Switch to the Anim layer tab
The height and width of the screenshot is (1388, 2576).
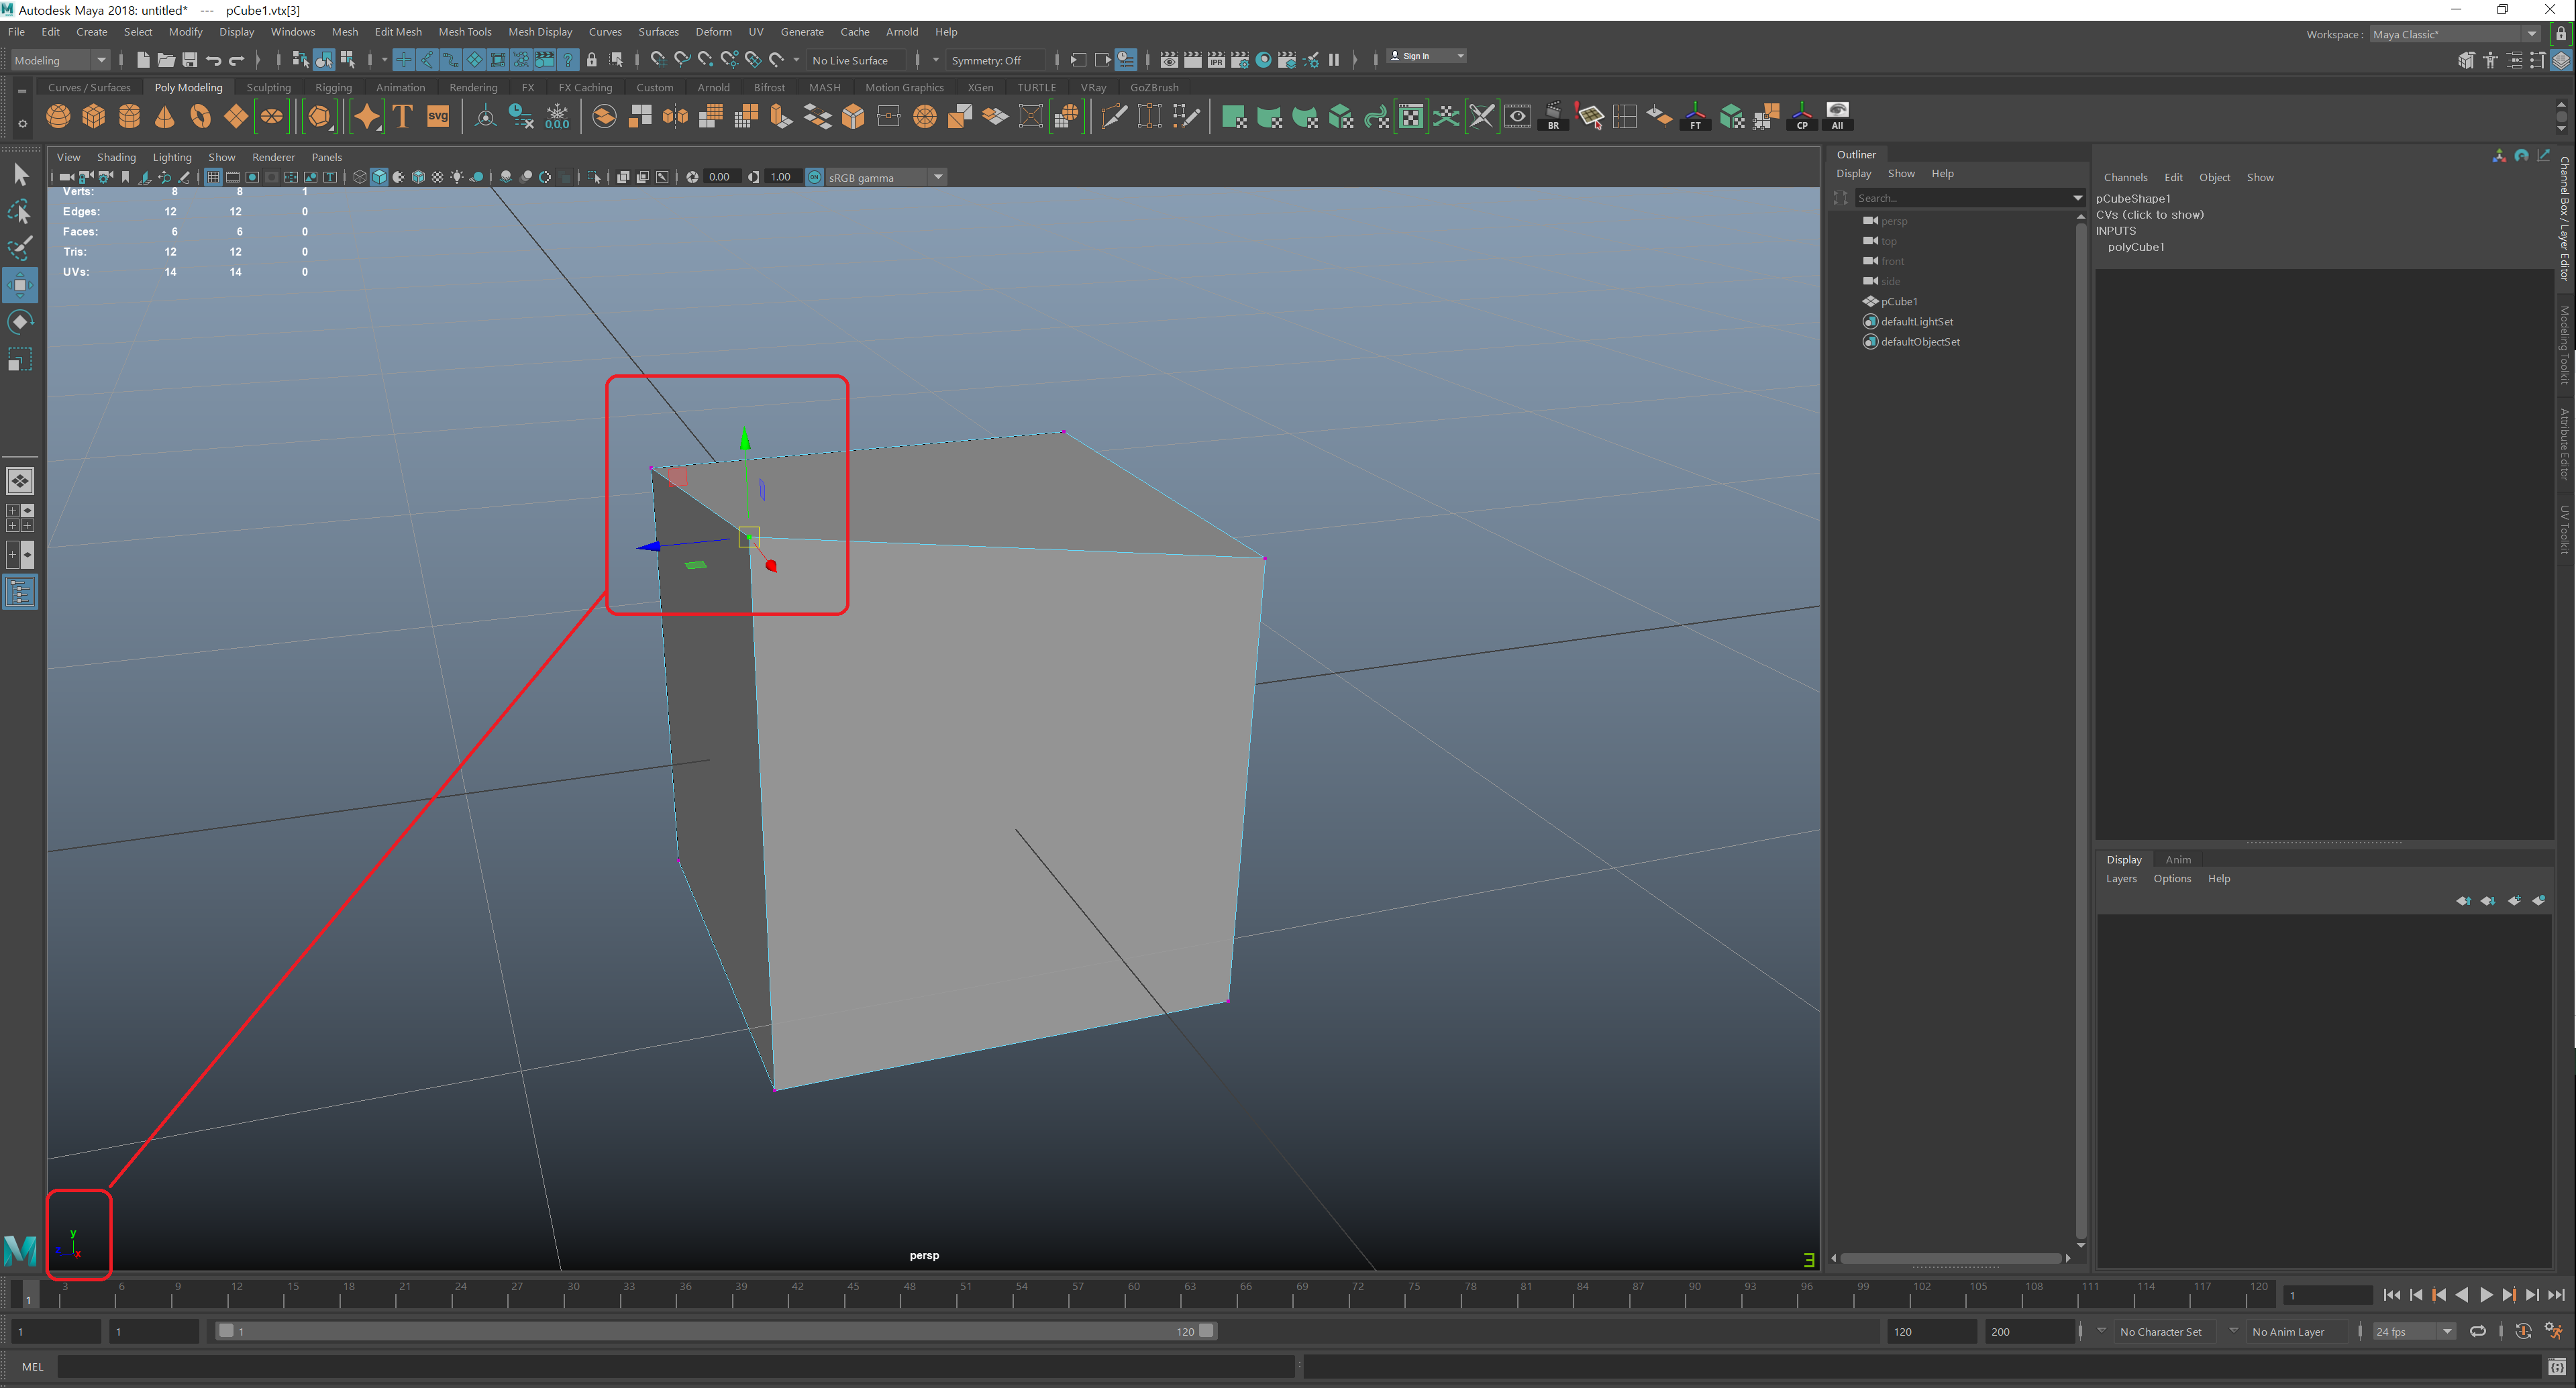2178,859
